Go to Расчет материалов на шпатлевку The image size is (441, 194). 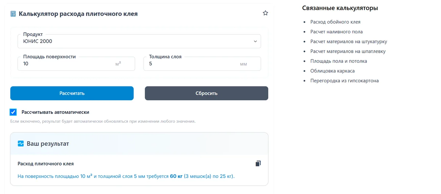pyautogui.click(x=348, y=51)
